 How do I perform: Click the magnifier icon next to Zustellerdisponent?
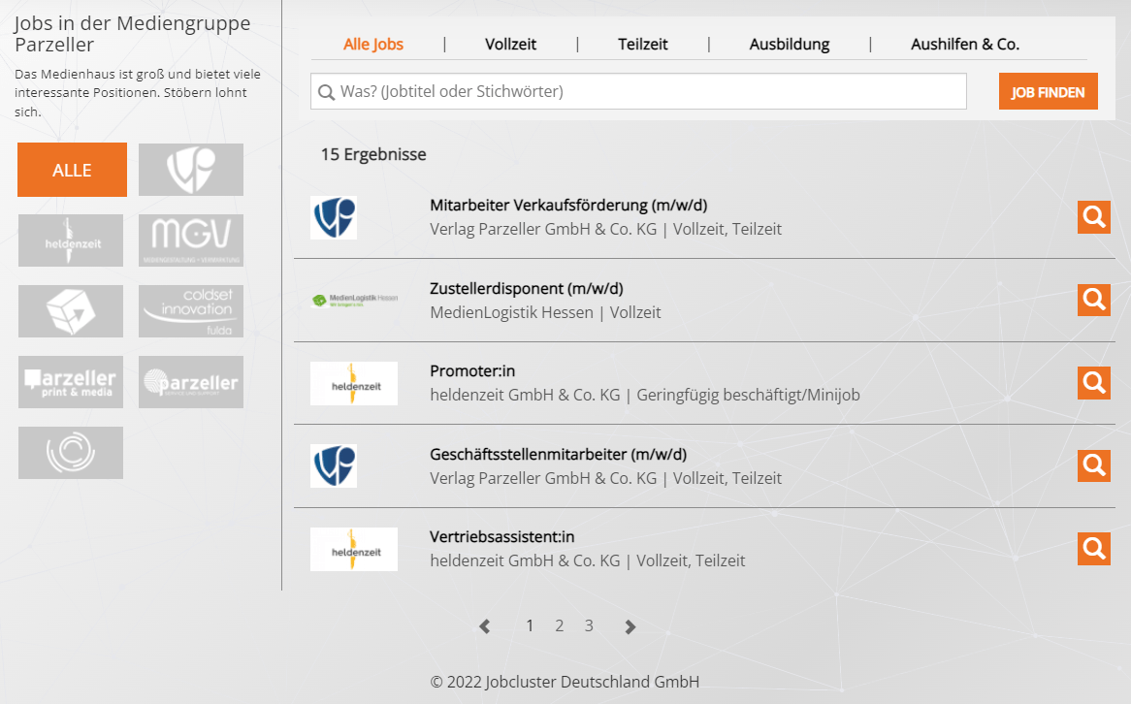point(1093,300)
